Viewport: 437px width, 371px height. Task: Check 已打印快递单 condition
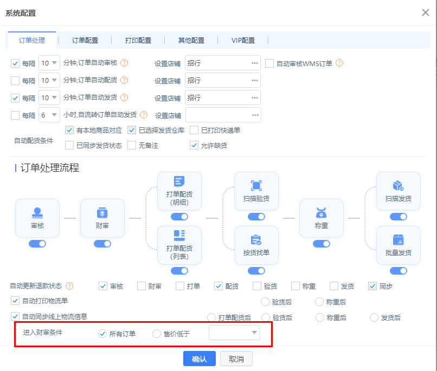click(194, 130)
